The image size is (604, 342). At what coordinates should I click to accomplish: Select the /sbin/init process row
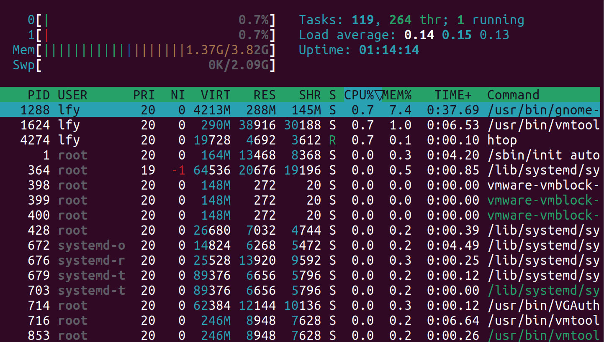(300, 155)
